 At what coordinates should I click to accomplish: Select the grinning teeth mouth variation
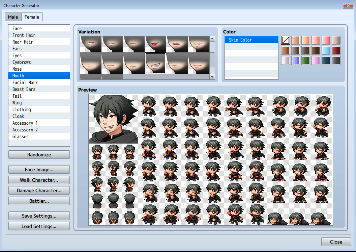click(155, 63)
